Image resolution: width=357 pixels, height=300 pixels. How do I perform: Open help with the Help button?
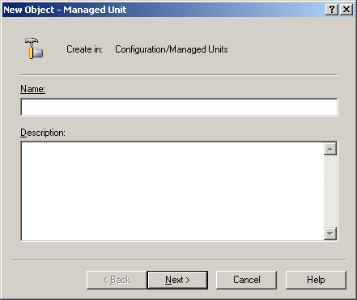[316, 280]
